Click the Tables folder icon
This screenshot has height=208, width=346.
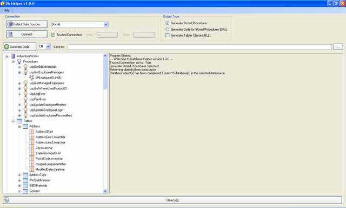coord(19,121)
